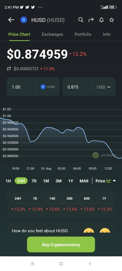Select the 1M chart range

pyautogui.click(x=46, y=181)
